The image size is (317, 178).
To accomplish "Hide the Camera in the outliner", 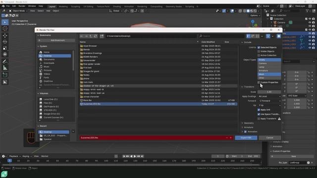I will (x=310, y=22).
